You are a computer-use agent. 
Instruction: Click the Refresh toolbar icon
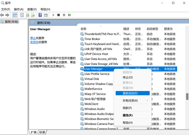click(x=28, y=15)
